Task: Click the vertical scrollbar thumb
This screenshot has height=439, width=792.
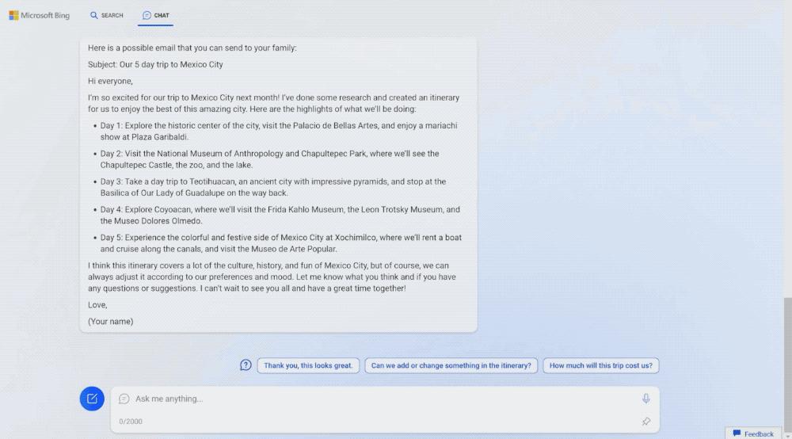Action: (x=787, y=364)
